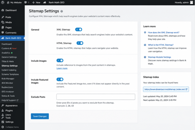Click the plus icon next to New

[33, 3]
